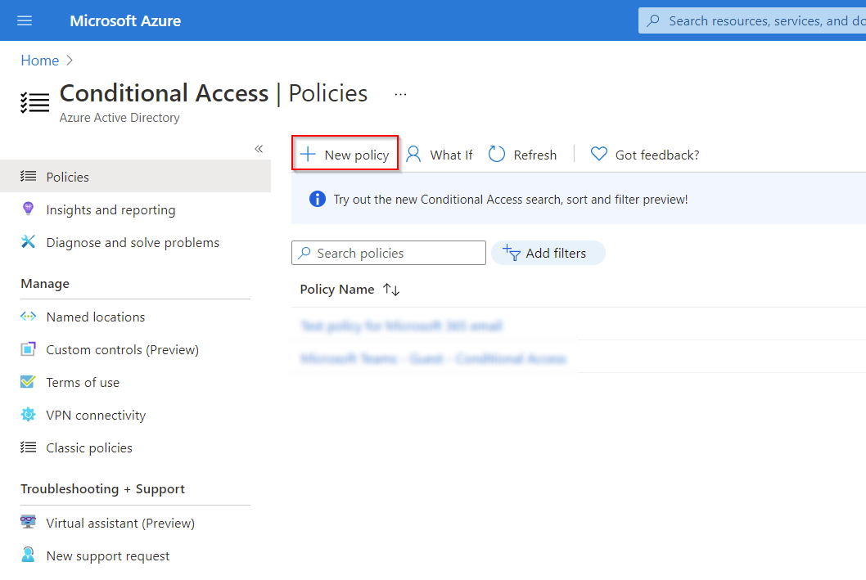866x580 pixels.
Task: Click the New policy plus icon
Action: (x=308, y=155)
